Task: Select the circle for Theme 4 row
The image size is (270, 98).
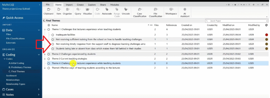Action: click(49, 63)
